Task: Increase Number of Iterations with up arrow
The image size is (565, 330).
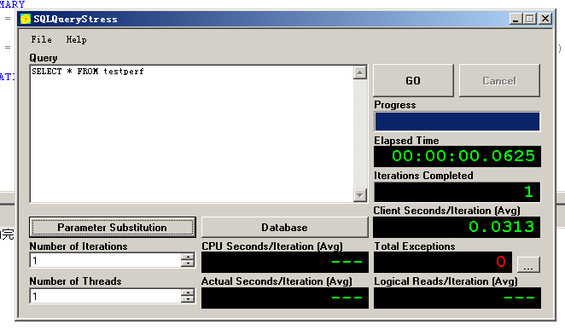Action: [188, 257]
